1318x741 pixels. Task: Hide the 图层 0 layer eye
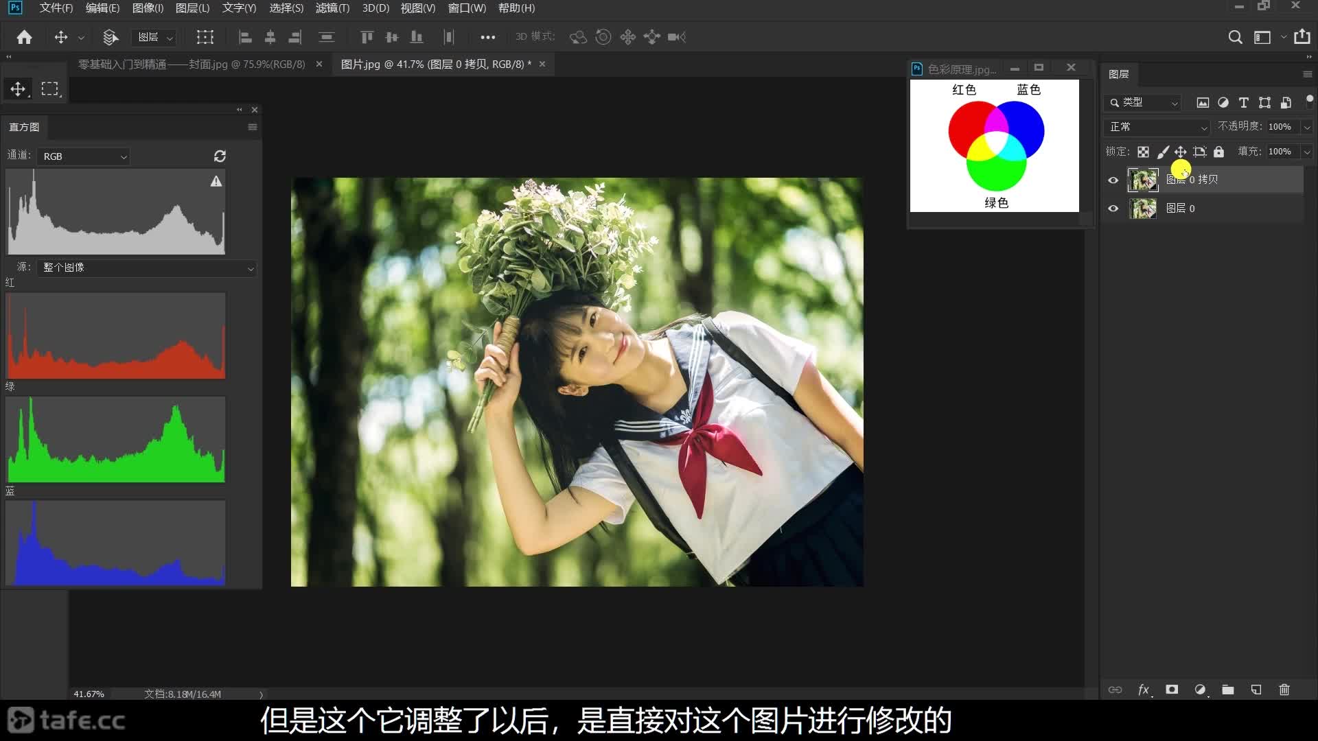coord(1113,209)
